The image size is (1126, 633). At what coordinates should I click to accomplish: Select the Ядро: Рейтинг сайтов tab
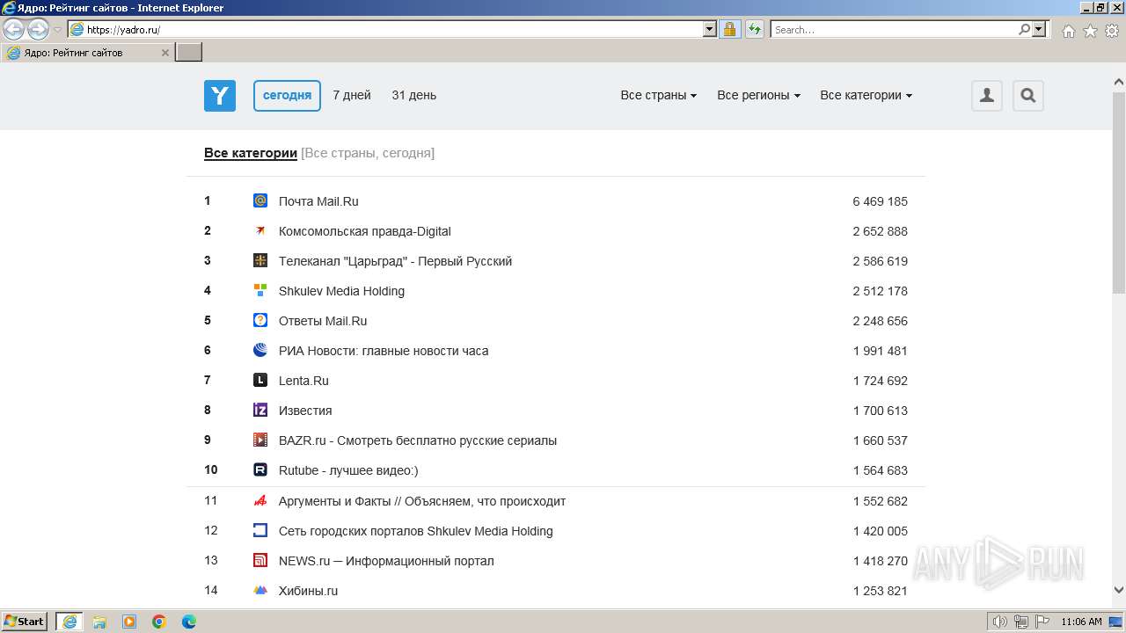click(x=88, y=53)
